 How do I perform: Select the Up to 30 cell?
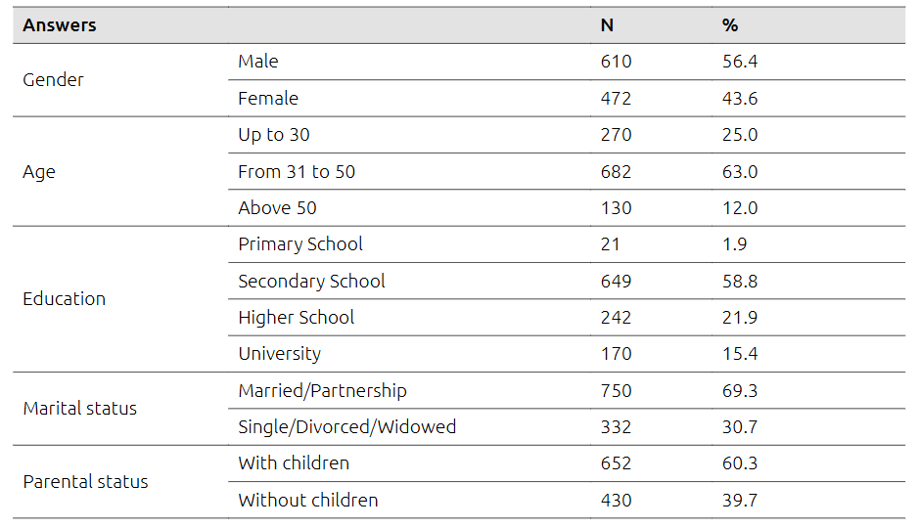pyautogui.click(x=274, y=135)
